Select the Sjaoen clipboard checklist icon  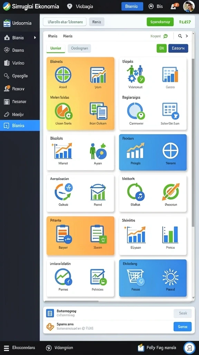click(98, 234)
